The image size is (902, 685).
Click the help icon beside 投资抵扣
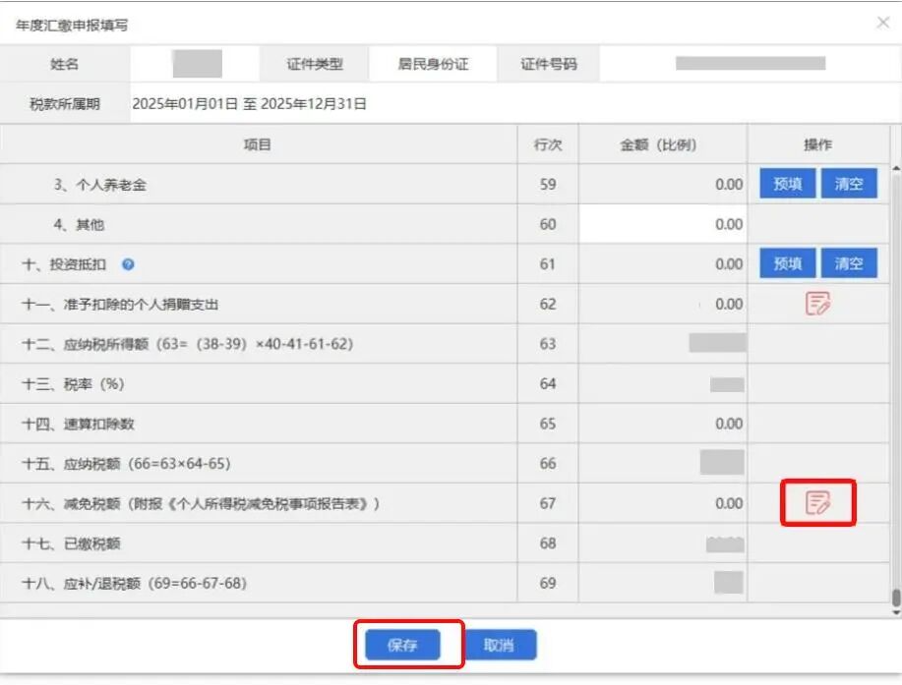tap(128, 264)
